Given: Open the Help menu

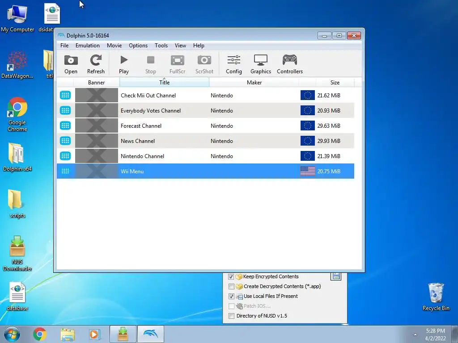Looking at the screenshot, I should coord(199,46).
